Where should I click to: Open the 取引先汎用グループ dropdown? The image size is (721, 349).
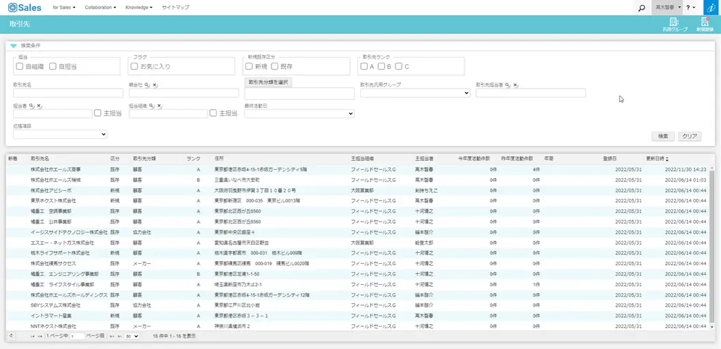tap(415, 93)
